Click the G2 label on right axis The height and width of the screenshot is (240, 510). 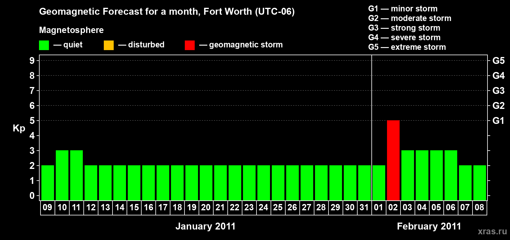(x=499, y=106)
